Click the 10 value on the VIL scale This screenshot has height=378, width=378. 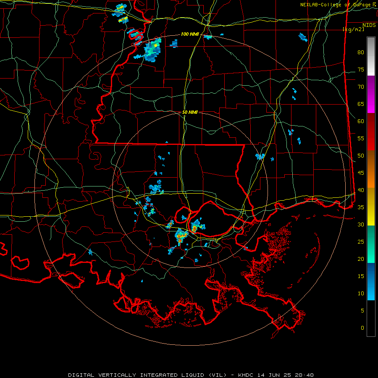coord(361,294)
